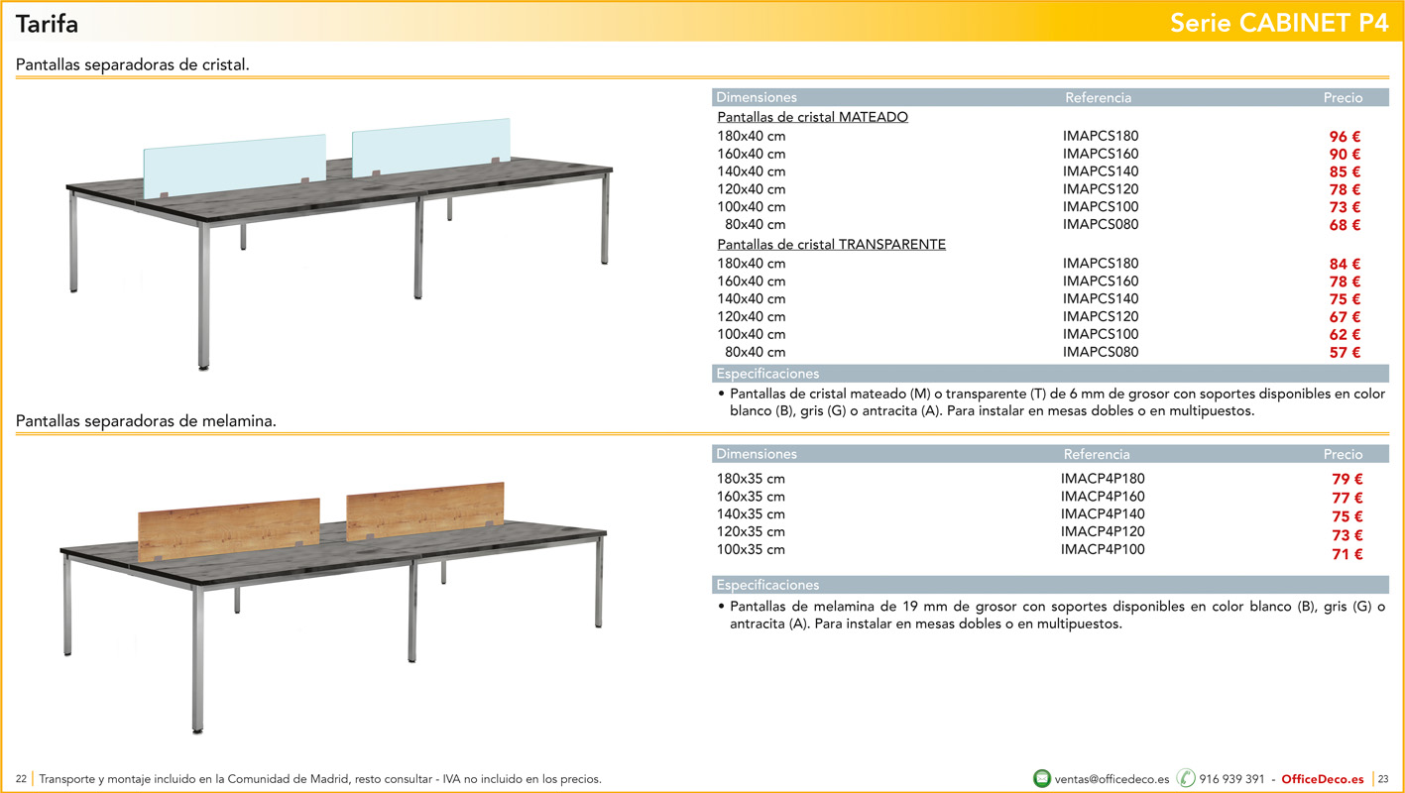1405x793 pixels.
Task: Click the 96 € price
Action: (x=1344, y=137)
